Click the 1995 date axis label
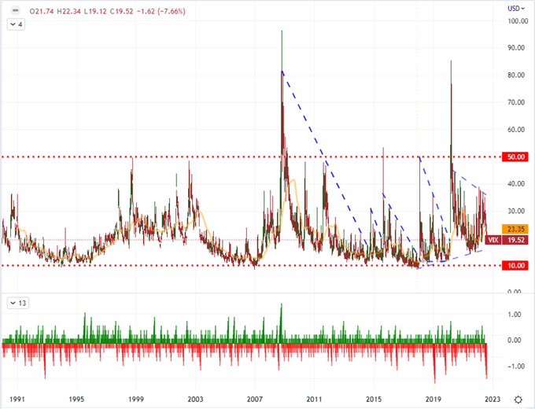 click(76, 399)
